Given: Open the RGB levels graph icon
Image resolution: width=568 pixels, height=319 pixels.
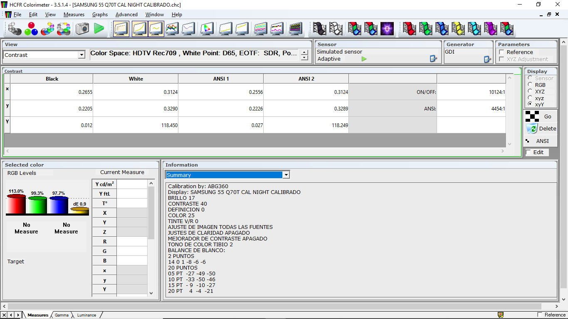Looking at the screenshot, I should click(x=172, y=29).
